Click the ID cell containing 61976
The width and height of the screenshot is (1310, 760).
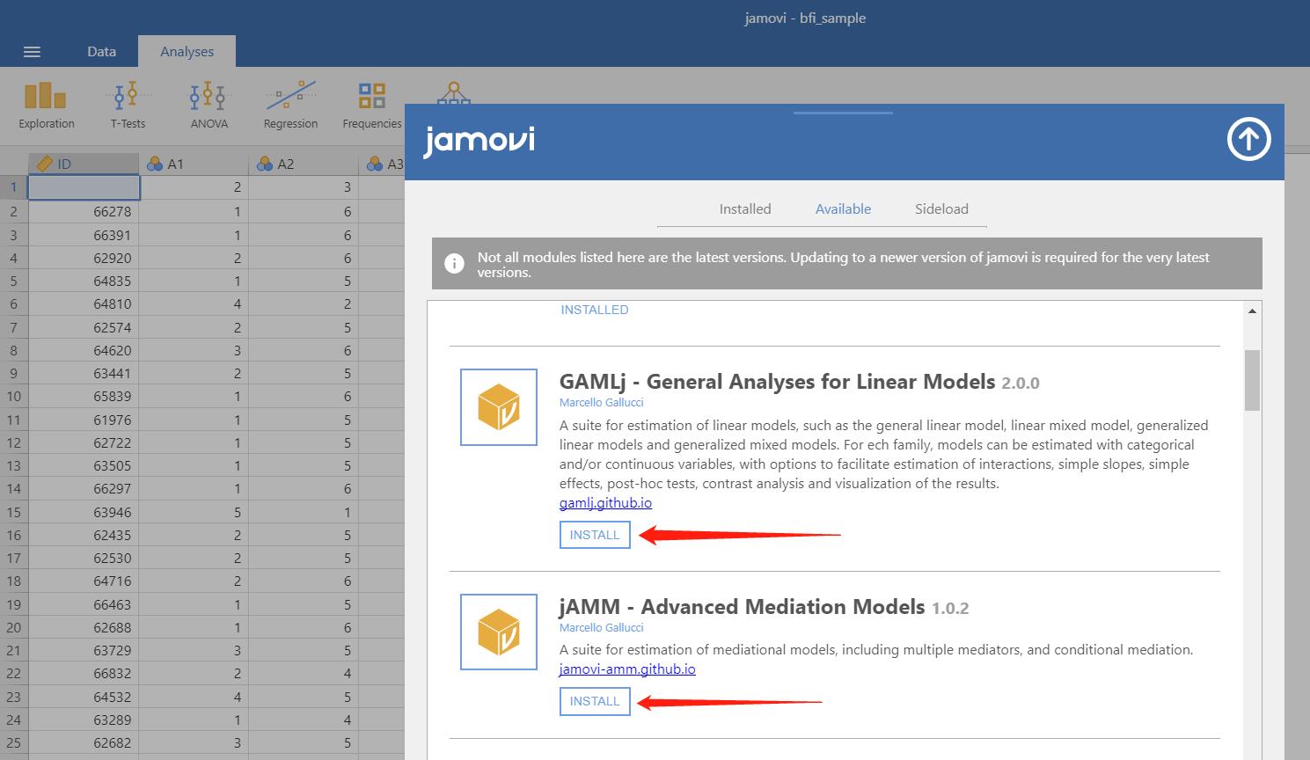tap(84, 420)
